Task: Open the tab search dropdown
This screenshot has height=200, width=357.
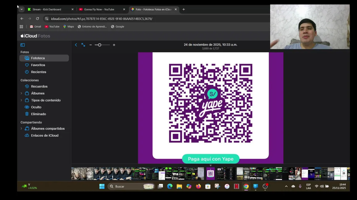Action: [x=21, y=9]
